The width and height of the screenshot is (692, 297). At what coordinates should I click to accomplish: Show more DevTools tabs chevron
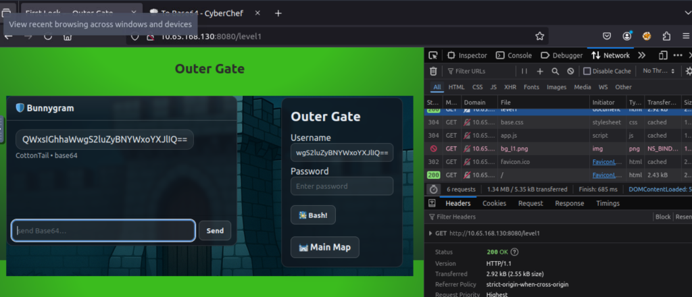point(641,55)
